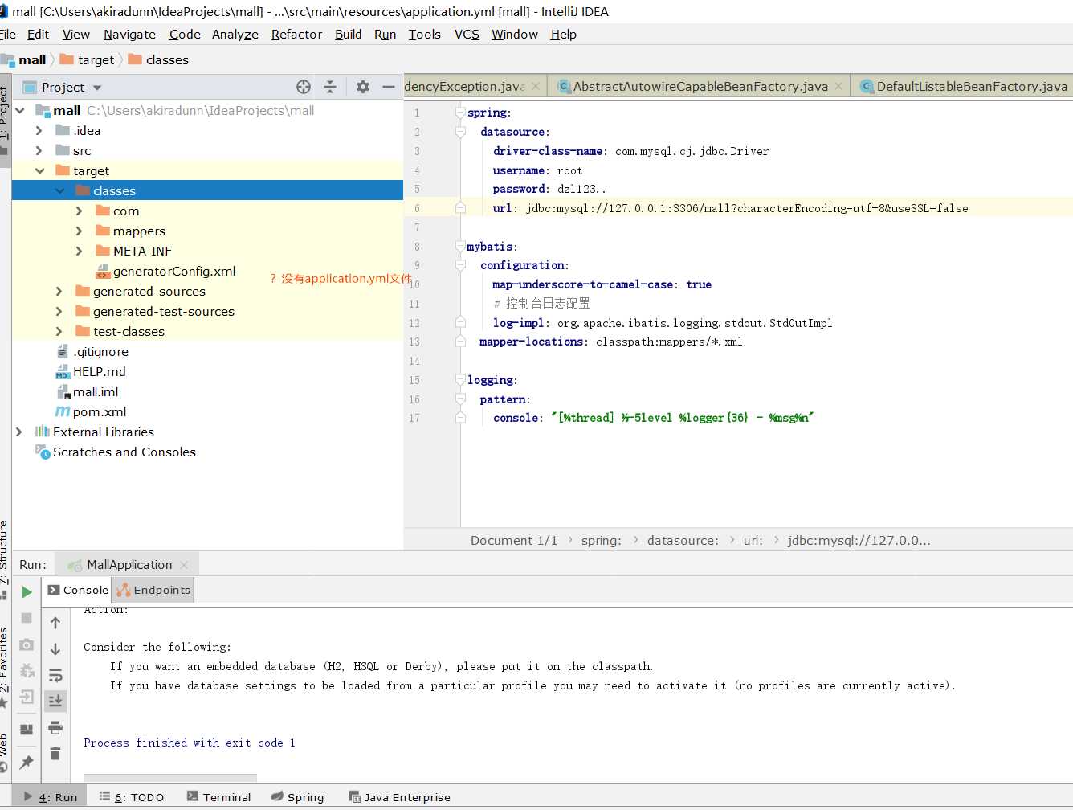Expand the src folder
Image resolution: width=1073 pixels, height=810 pixels.
tap(39, 150)
